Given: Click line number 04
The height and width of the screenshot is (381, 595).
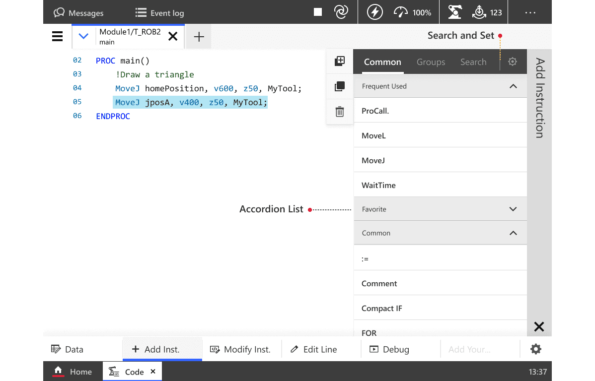Looking at the screenshot, I should pyautogui.click(x=77, y=88).
